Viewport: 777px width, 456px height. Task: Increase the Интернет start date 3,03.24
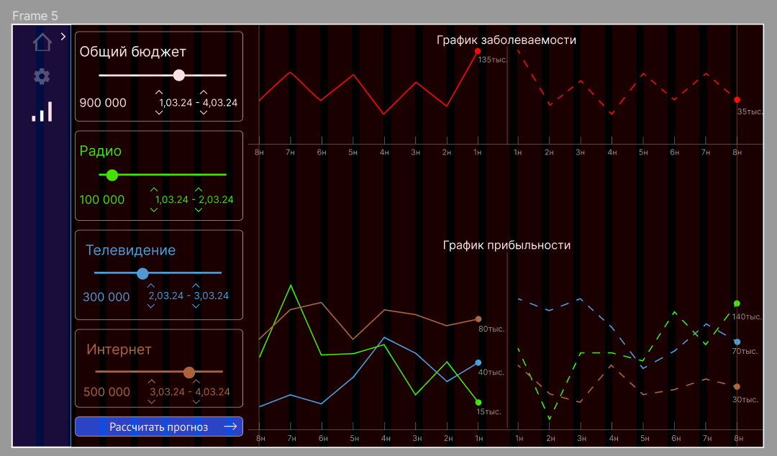pos(151,382)
